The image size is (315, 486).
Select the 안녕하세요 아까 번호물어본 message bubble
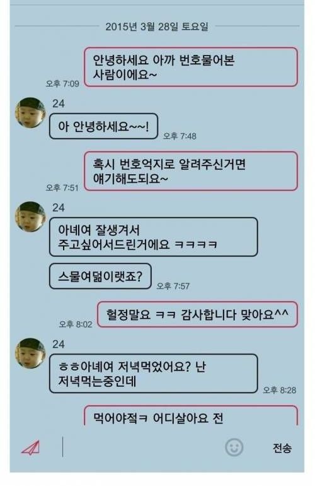click(x=191, y=67)
